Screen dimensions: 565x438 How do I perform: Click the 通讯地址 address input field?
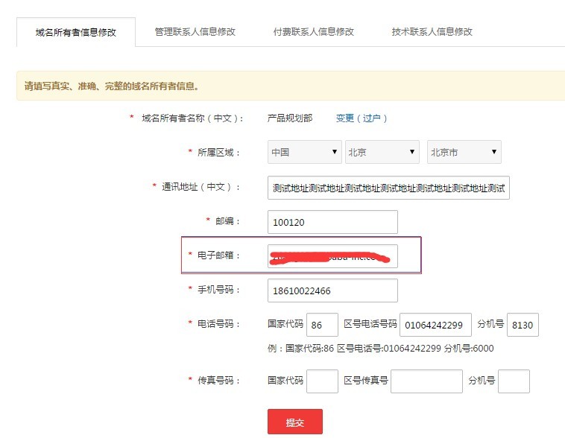click(x=388, y=188)
